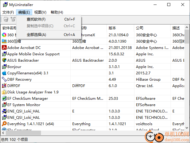
Task: Click the horizontal scrollbar left arrow
Action: click(x=3, y=133)
